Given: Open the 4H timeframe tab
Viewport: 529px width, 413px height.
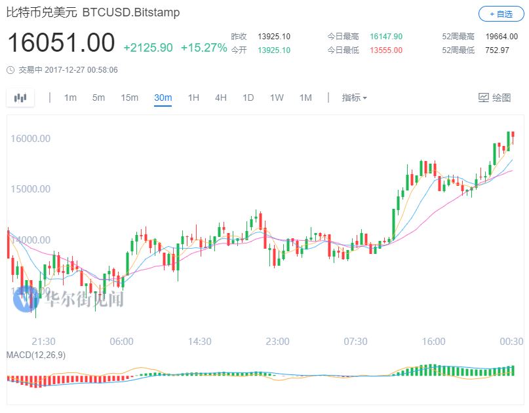Looking at the screenshot, I should coord(221,98).
